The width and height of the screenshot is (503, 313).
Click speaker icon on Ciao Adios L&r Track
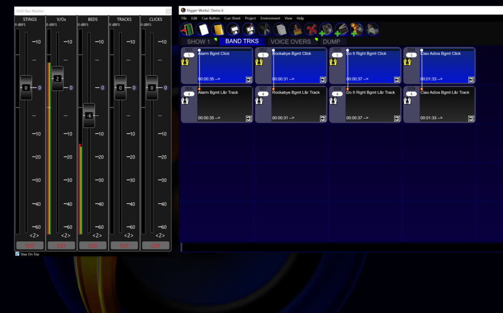coord(471,119)
